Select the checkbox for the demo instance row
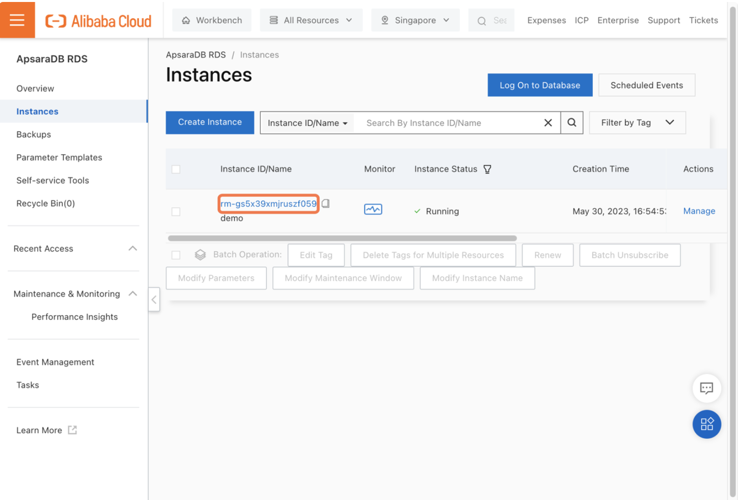738x500 pixels. [x=176, y=211]
